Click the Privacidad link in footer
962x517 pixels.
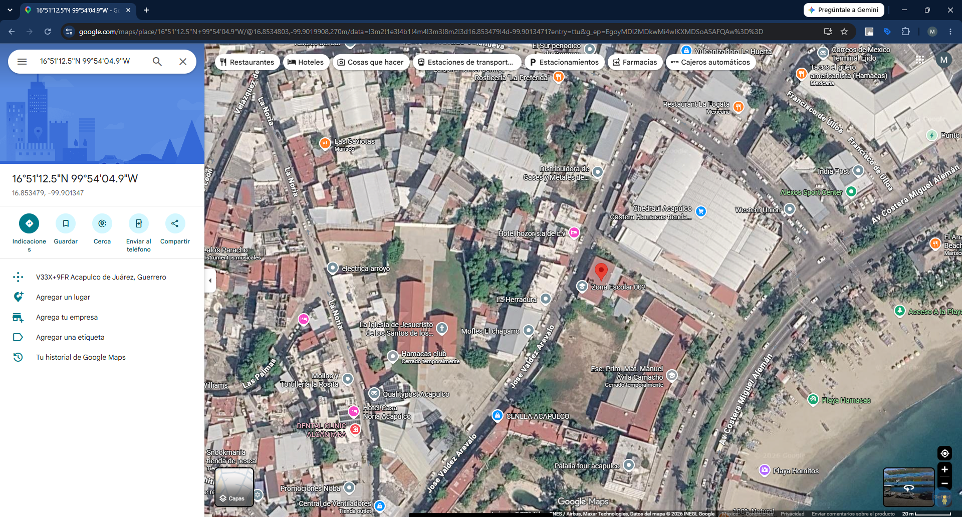point(792,514)
